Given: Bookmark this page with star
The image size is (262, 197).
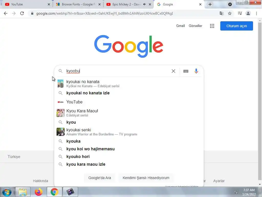Looking at the screenshot, I should click(230, 13).
